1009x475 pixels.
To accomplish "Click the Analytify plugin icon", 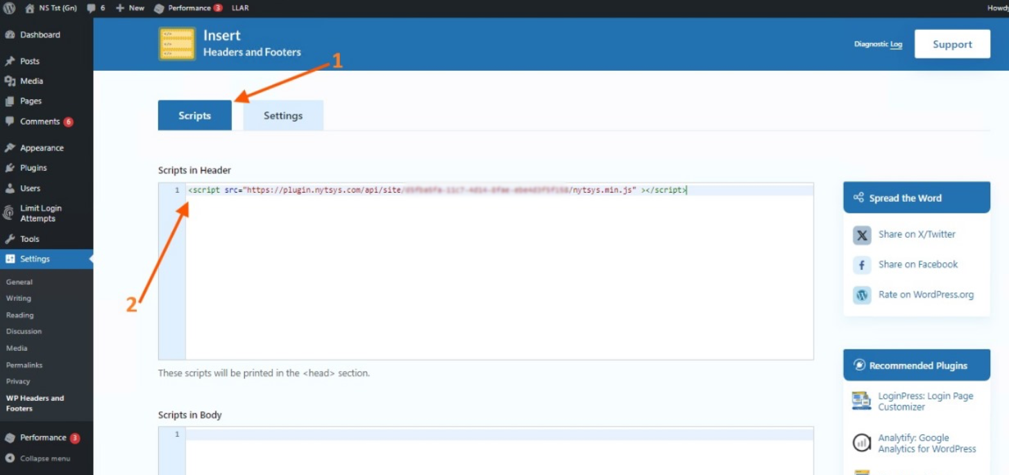I will [861, 442].
